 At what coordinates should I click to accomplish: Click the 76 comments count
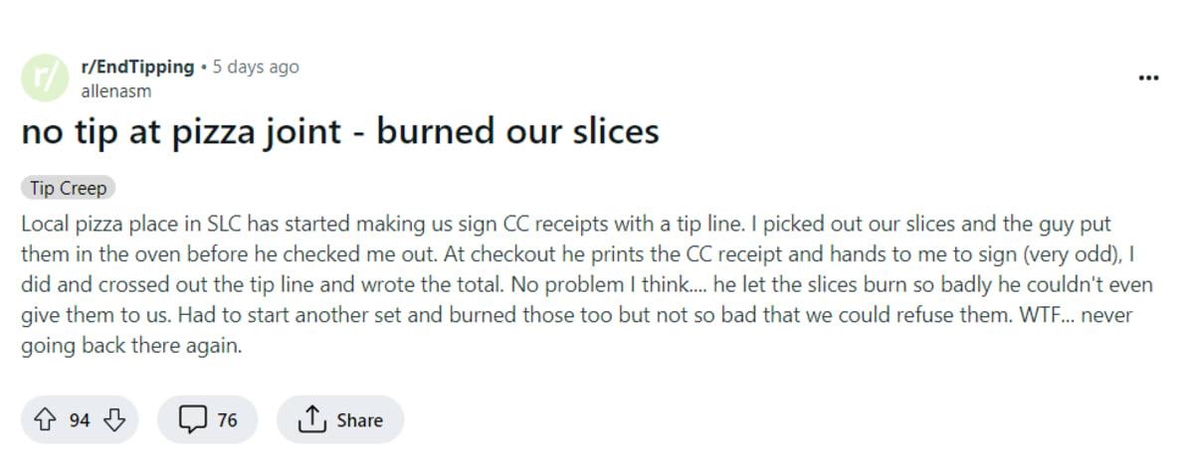227,420
